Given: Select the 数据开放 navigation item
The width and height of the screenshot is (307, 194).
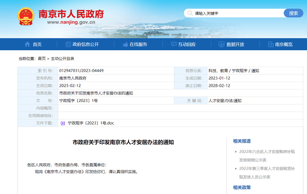Looking at the screenshot, I should (x=235, y=44).
